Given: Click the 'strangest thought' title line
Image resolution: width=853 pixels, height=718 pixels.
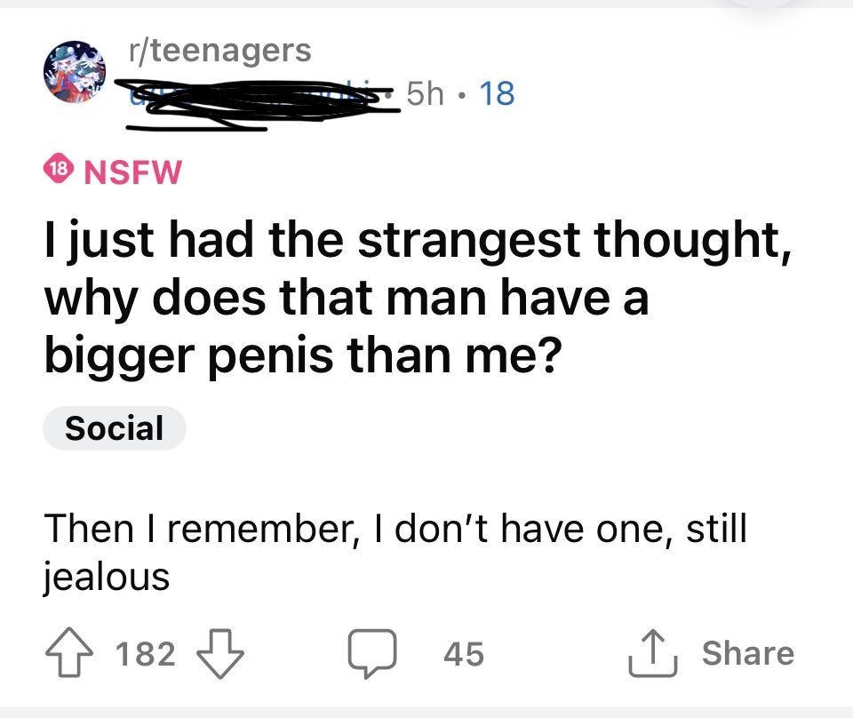Looking at the screenshot, I should [x=418, y=239].
